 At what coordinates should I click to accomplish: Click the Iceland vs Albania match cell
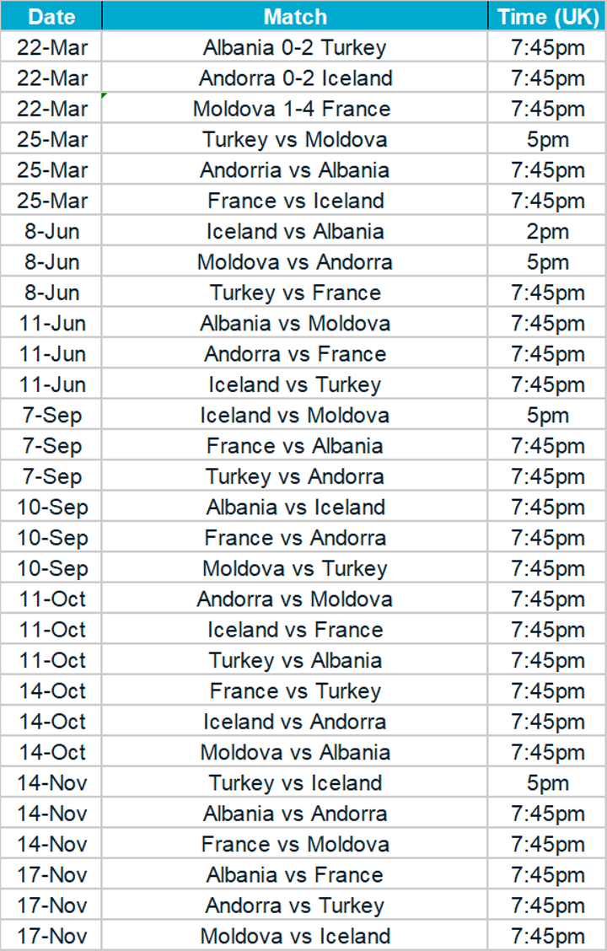(294, 232)
